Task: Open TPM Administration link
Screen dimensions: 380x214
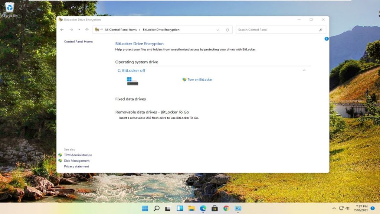Action: point(78,155)
